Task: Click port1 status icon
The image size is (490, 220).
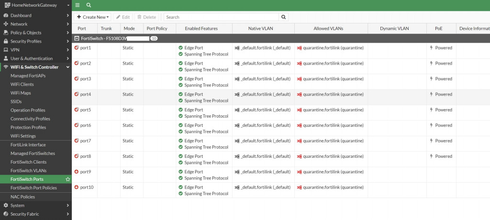Action: point(77,47)
